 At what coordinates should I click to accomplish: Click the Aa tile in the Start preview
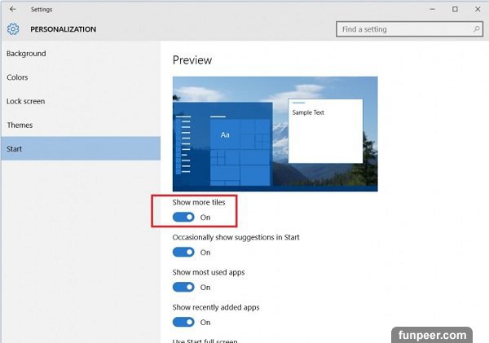[225, 134]
